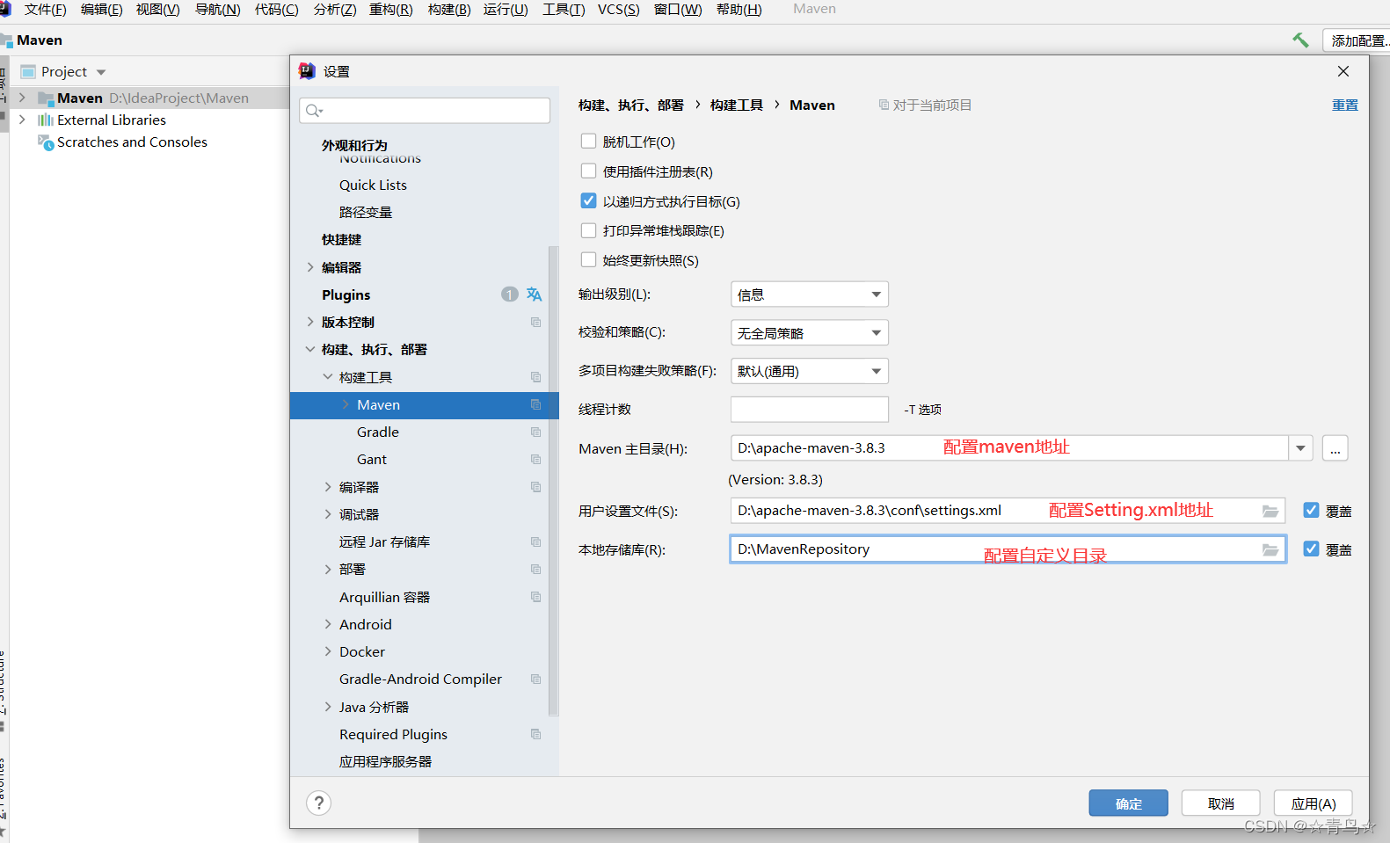Expand the 编辑器 settings node
The width and height of the screenshot is (1390, 843).
tap(310, 267)
